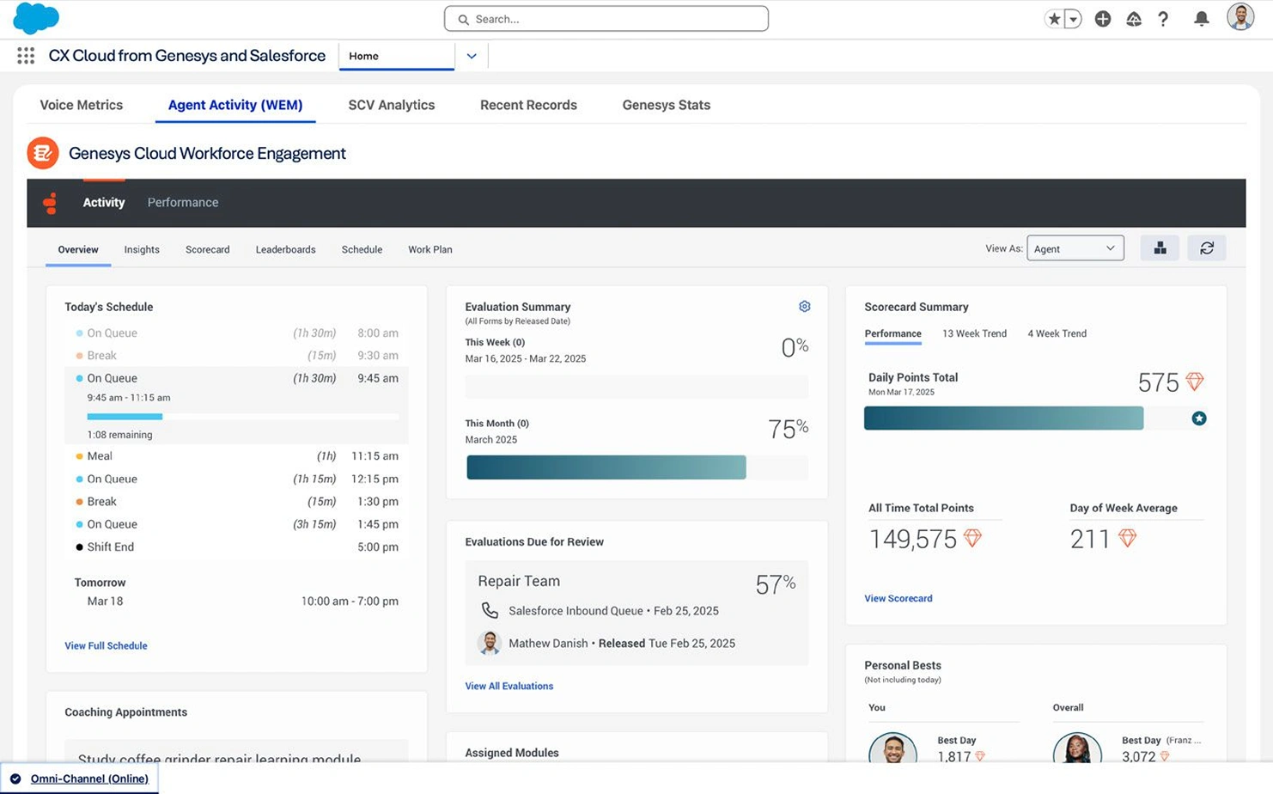This screenshot has width=1273, height=794.
Task: Open the Trailhead guidance icon
Action: pyautogui.click(x=1134, y=19)
